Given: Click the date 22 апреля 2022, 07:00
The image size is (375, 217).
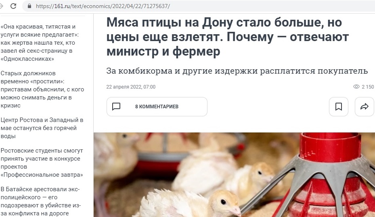Looking at the screenshot, I should point(131,87).
